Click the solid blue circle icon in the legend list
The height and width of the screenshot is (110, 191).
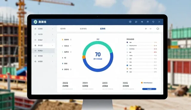127,65
